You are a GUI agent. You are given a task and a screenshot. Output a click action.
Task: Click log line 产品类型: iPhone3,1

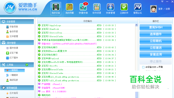click(50, 84)
